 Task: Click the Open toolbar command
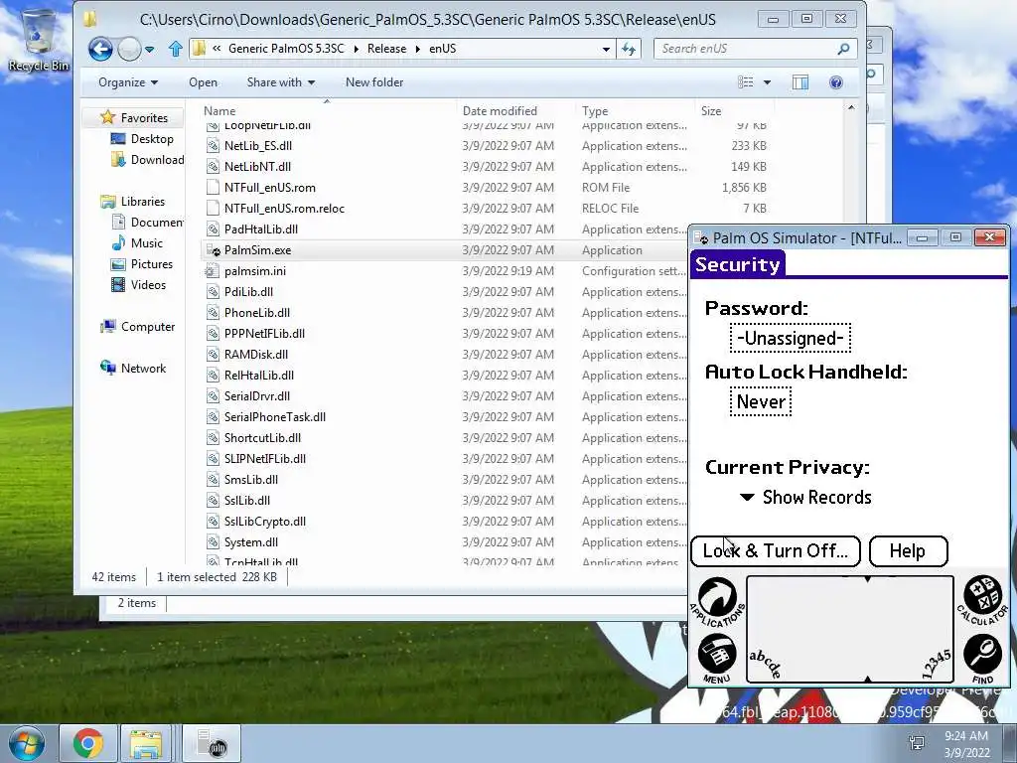[203, 82]
